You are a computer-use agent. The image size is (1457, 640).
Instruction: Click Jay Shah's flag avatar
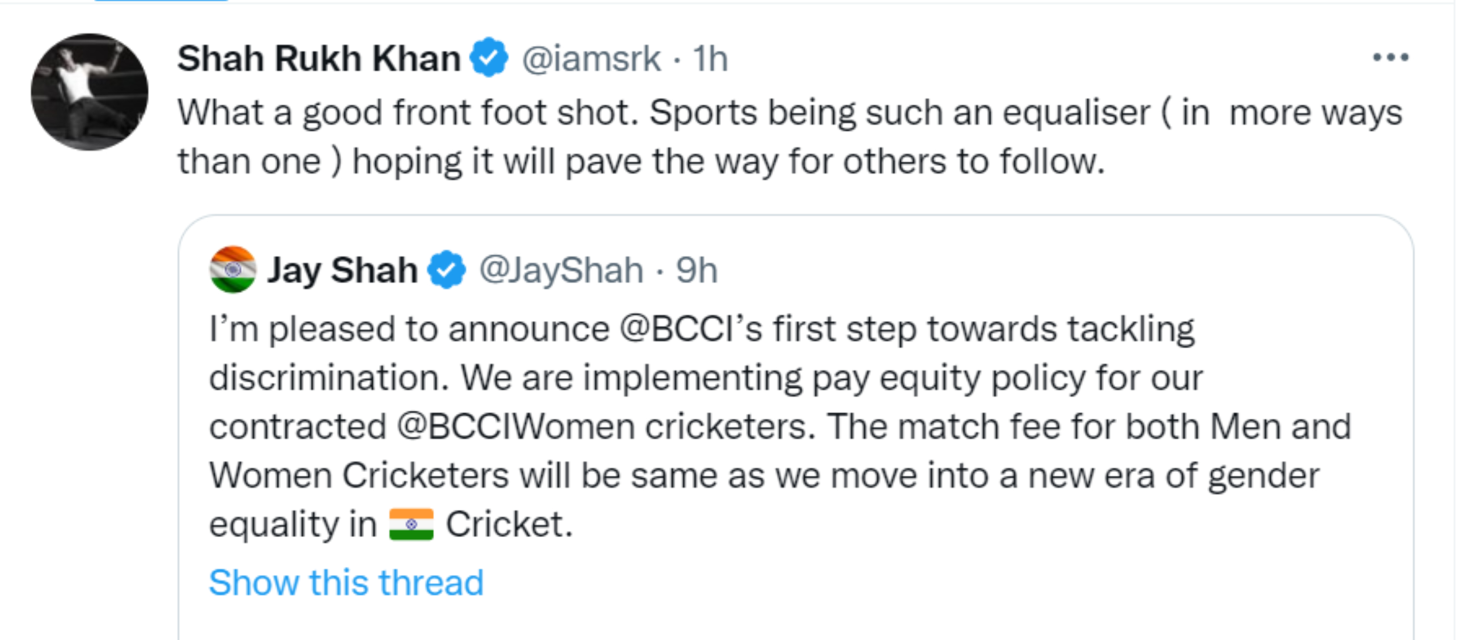click(232, 269)
